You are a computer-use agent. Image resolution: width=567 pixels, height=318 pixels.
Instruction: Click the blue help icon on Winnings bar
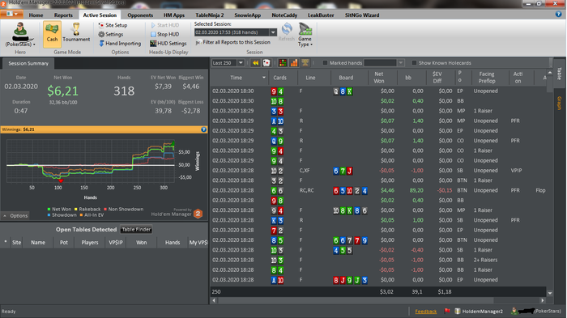pyautogui.click(x=203, y=129)
